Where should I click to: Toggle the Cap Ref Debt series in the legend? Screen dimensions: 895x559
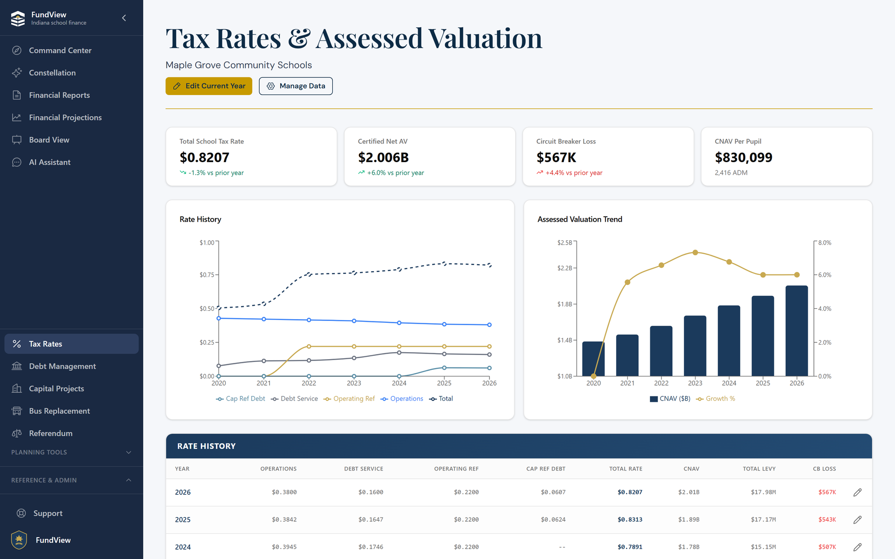(x=241, y=399)
